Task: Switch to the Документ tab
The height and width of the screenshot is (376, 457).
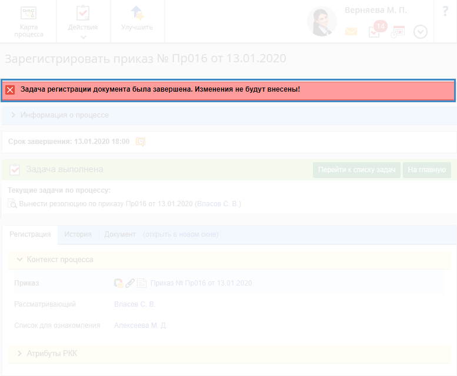Action: (120, 234)
